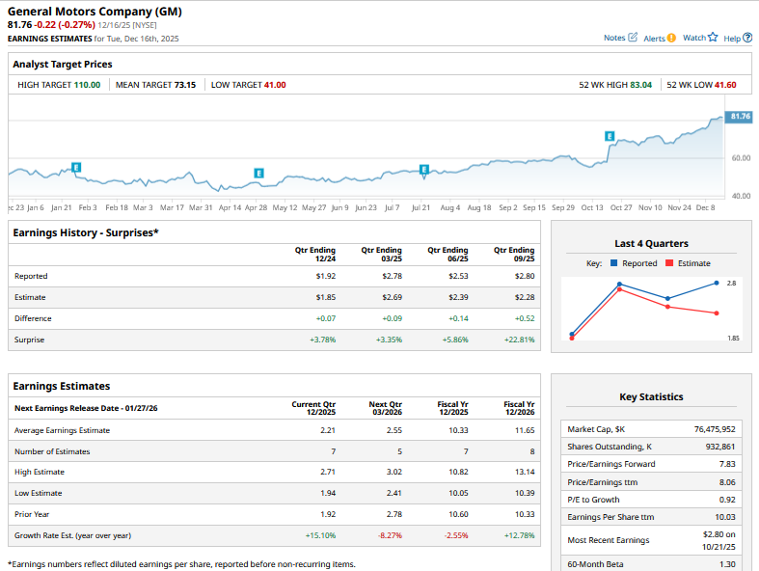Select the Qtr Ending 09/25 column header

point(514,254)
